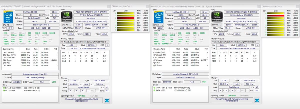The height and width of the screenshot is (109, 300).
Task: Click the M0/M1 stepping value
Action: (x=181, y=15)
